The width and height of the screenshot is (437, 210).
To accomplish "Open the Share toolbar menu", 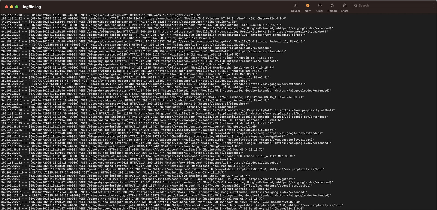I will [x=345, y=5].
